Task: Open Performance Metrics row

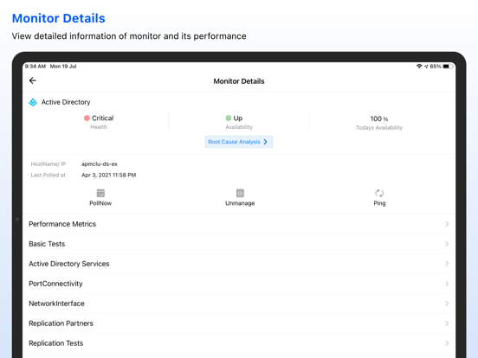Action: pos(239,224)
